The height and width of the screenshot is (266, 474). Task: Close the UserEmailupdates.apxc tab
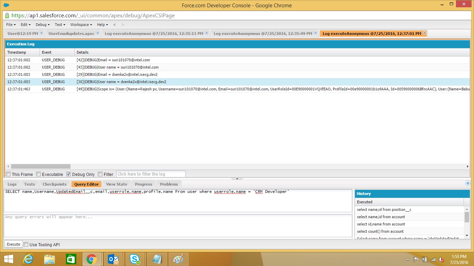[x=98, y=33]
